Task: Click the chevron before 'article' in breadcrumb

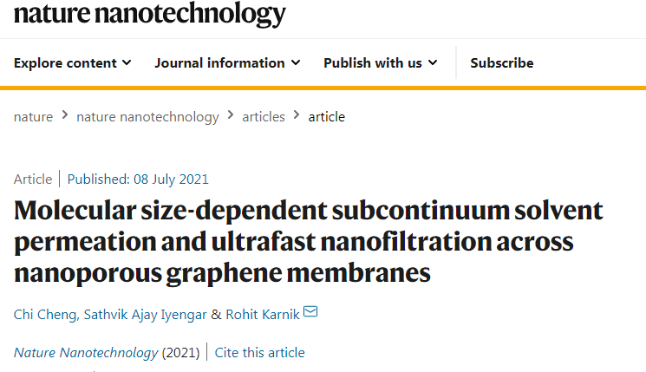Action: tap(297, 115)
